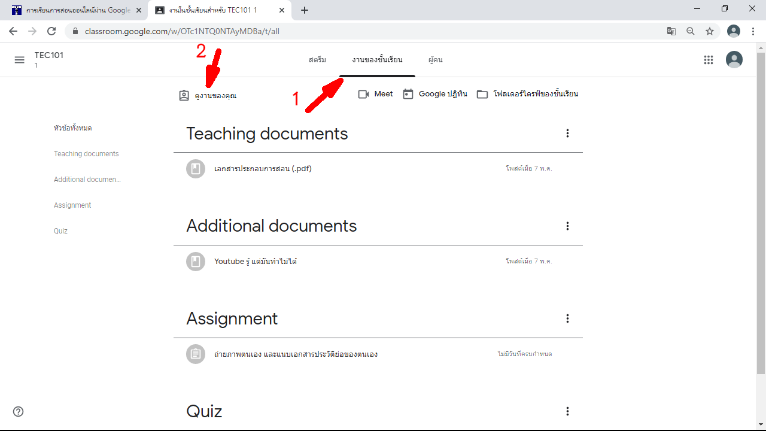
Task: Switch to the ผู้คน tab
Action: 435,60
